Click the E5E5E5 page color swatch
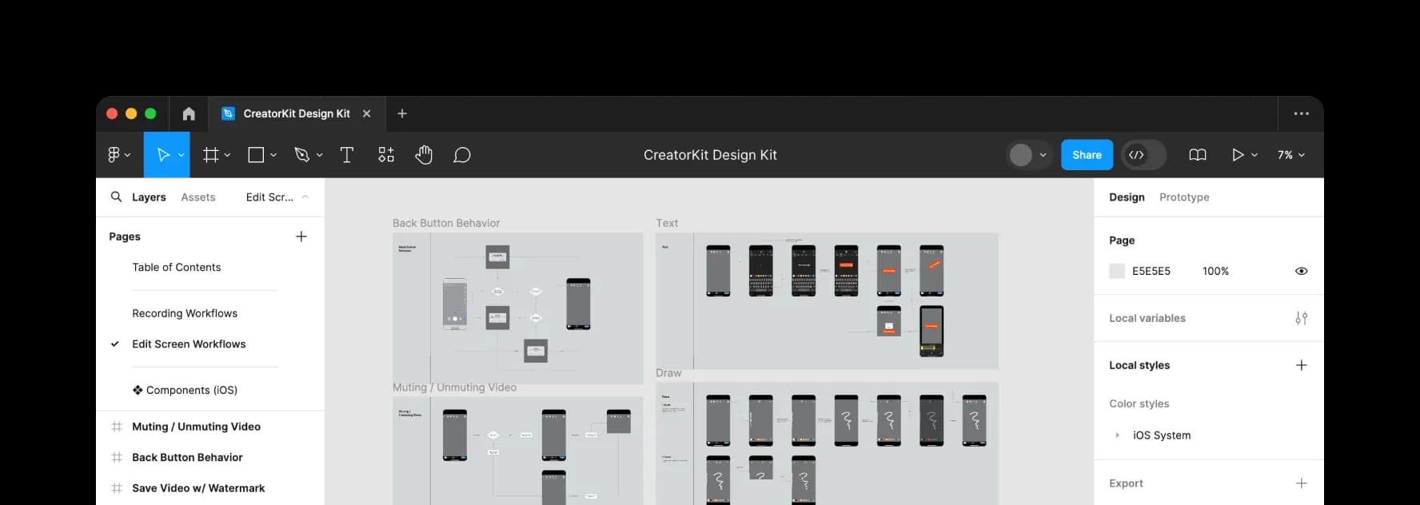Screen dimensions: 1420x505 [x=1117, y=271]
